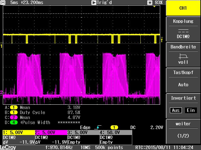Click the yellow trigger position marker at top
The width and height of the screenshot is (201, 150).
[154, 7]
